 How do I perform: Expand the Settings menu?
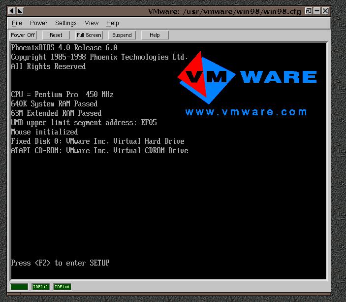pyautogui.click(x=65, y=23)
